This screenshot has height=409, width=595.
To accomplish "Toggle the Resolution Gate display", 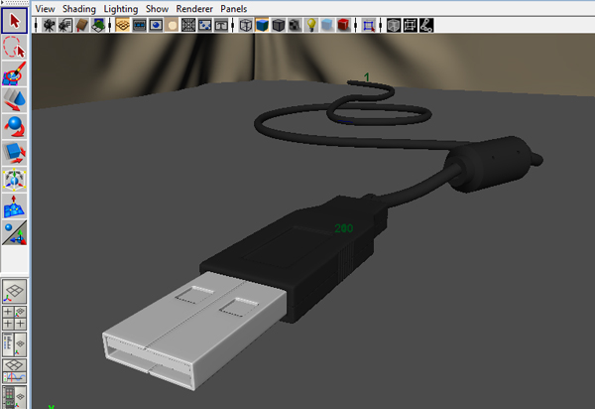I will pyautogui.click(x=156, y=26).
